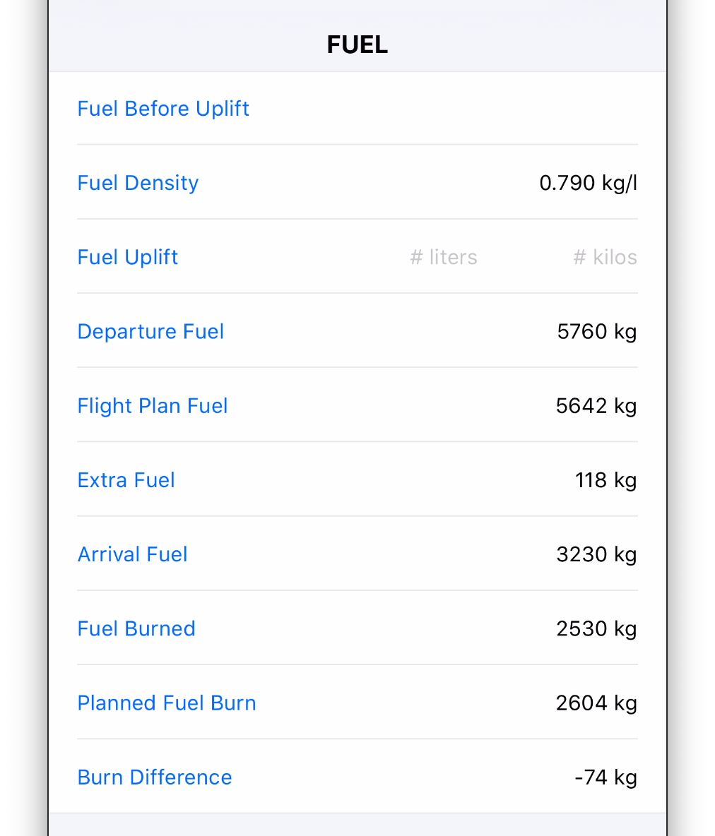Select the Fuel Density label

click(138, 183)
